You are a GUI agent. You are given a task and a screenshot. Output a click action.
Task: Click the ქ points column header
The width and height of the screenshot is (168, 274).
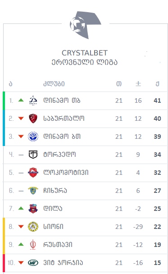tap(157, 84)
